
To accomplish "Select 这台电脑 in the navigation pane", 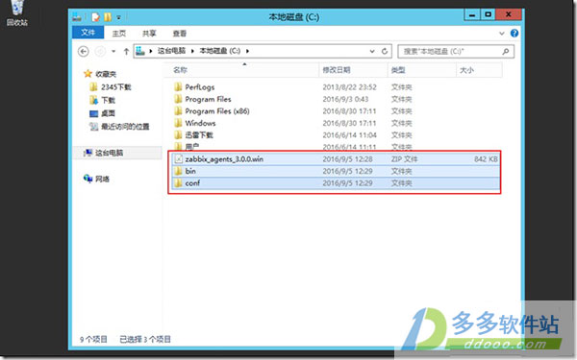I will pyautogui.click(x=109, y=153).
